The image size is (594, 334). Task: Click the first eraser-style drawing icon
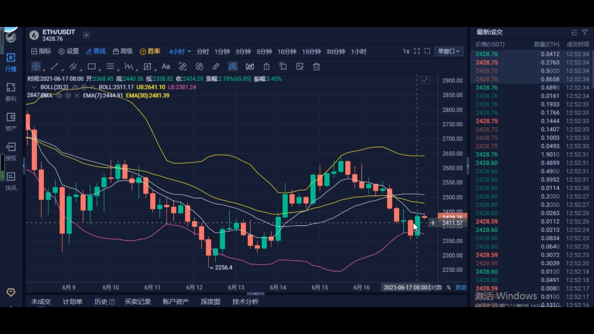click(x=183, y=66)
